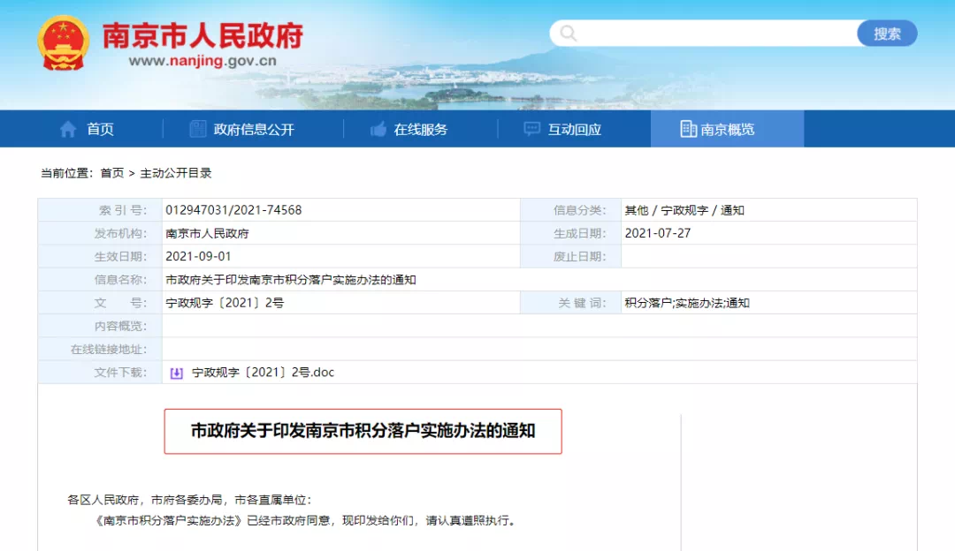Click the thumbs-up icon beside 在线服务
955x551 pixels.
(378, 130)
